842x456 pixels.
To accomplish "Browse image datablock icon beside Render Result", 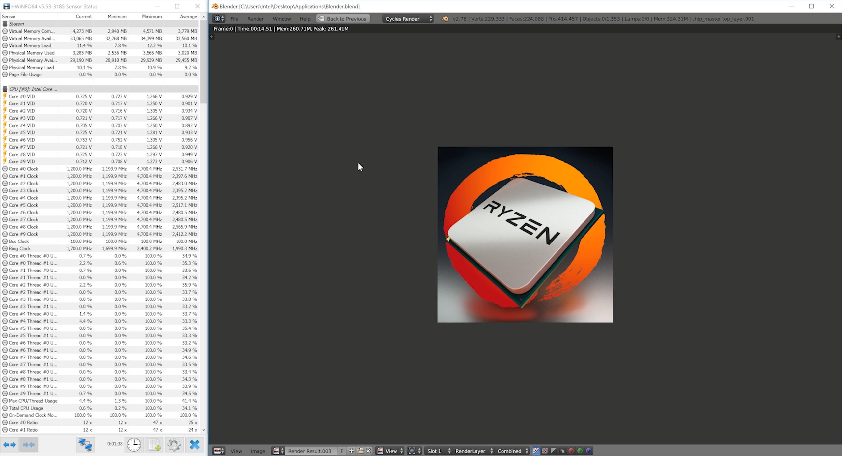I will coord(278,451).
